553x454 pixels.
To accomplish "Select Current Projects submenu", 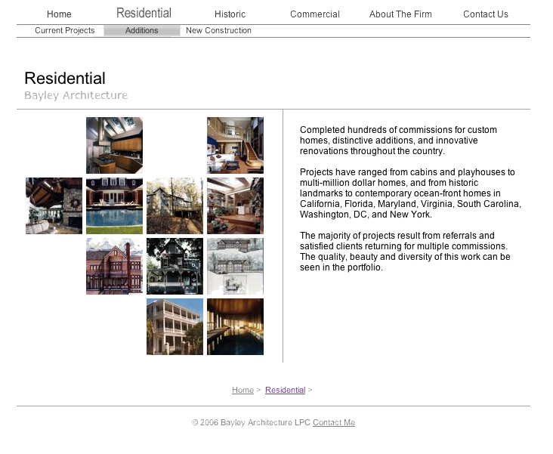I will coord(64,31).
